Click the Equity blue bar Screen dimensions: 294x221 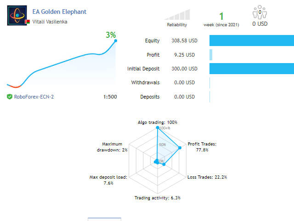(x=252, y=41)
